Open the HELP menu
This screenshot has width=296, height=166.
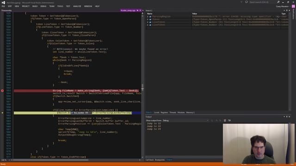[x=97, y=6]
